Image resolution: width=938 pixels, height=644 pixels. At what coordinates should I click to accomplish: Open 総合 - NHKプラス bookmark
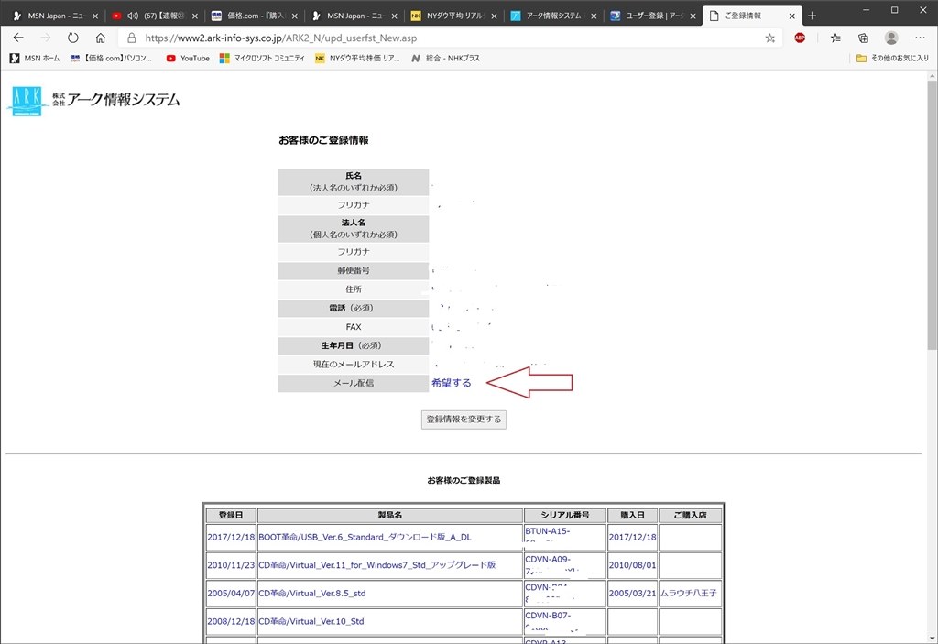446,58
